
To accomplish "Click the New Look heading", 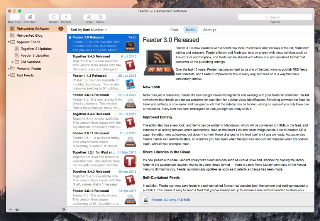I will click(x=151, y=87).
